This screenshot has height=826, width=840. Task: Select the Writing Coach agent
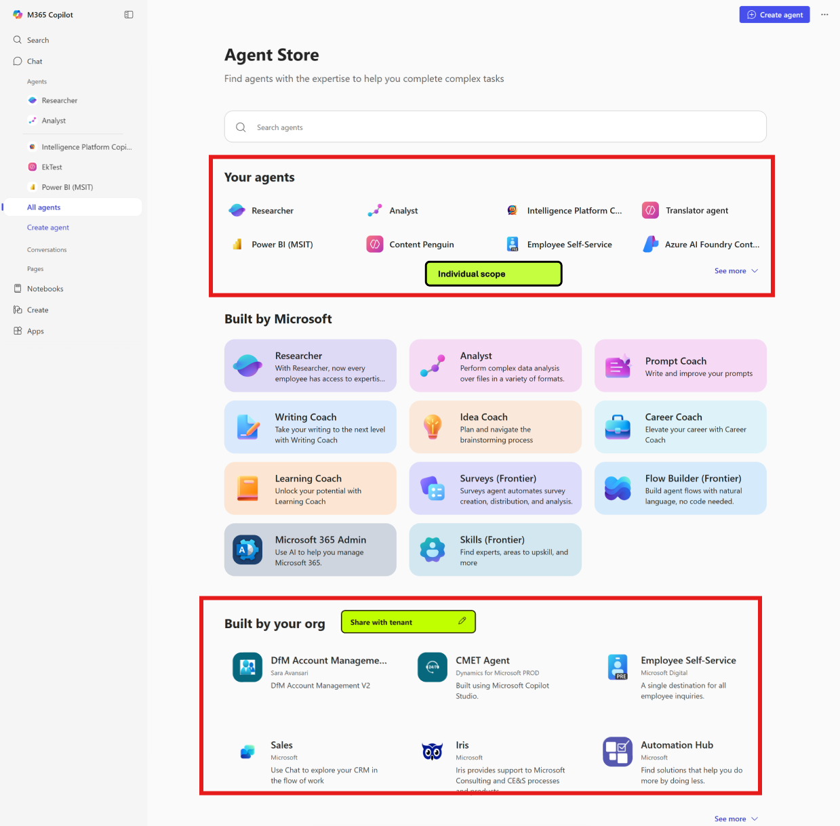[310, 427]
